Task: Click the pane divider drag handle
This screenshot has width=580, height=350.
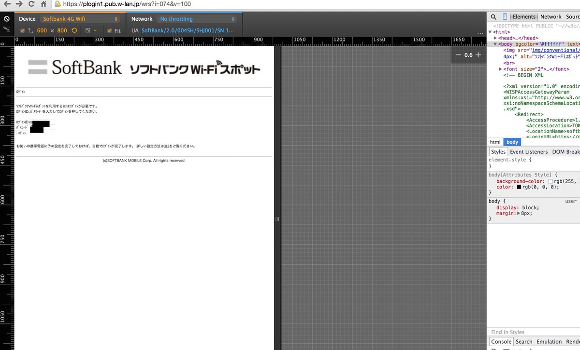Action: click(277, 219)
